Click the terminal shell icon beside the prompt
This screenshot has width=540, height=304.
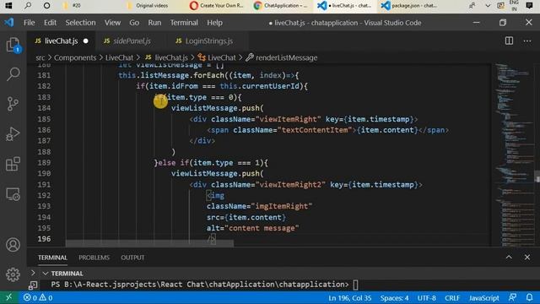pyautogui.click(x=33, y=285)
